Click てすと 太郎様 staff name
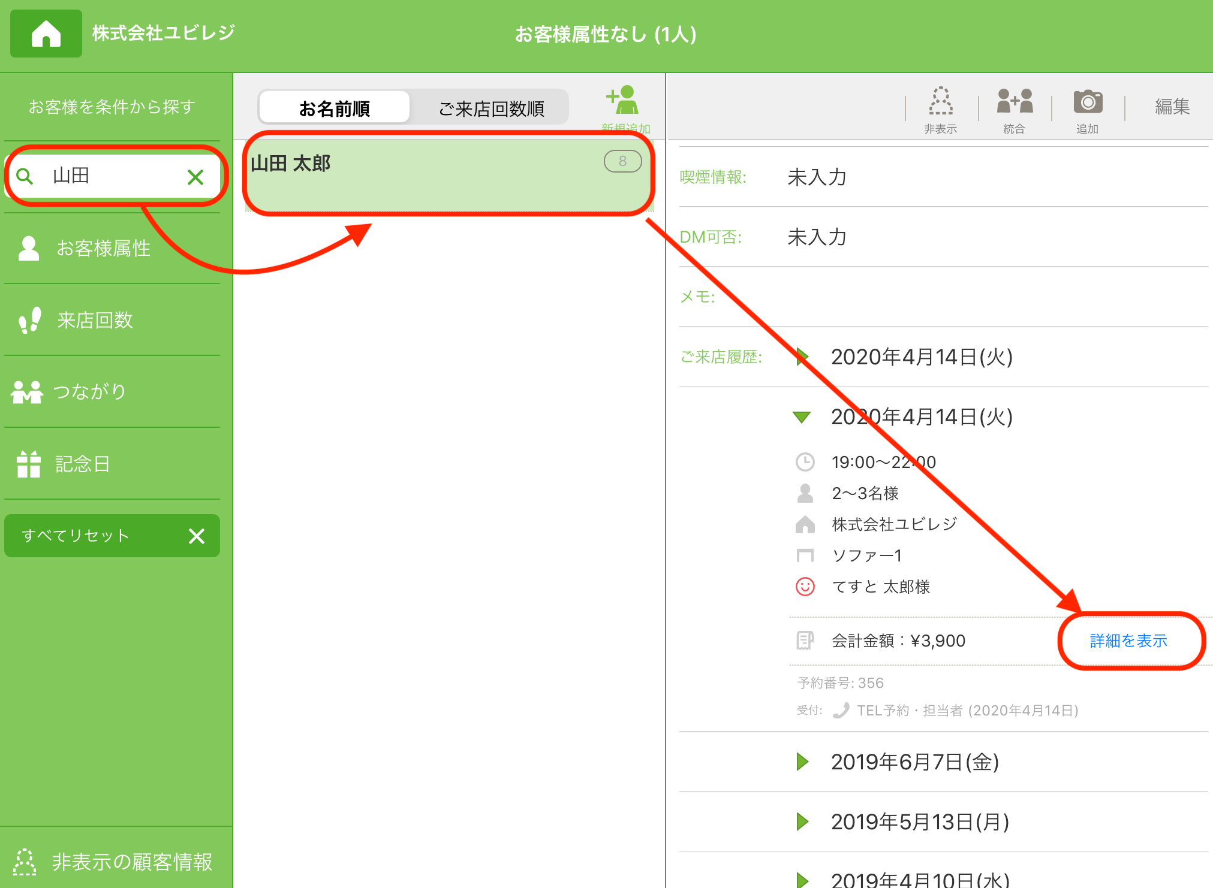 point(881,587)
